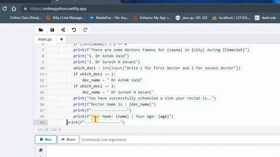This screenshot has height=157, width=280.
Task: Click the share icon in editor toolbar
Action: pos(63,30)
